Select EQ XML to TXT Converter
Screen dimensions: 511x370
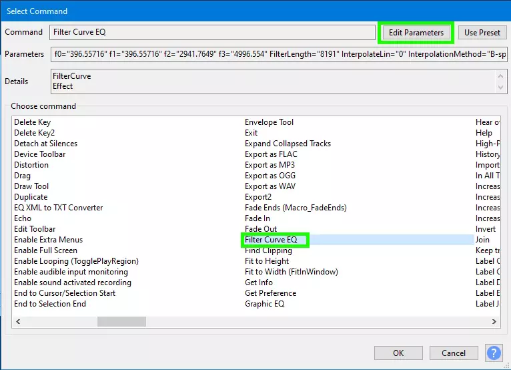58,208
